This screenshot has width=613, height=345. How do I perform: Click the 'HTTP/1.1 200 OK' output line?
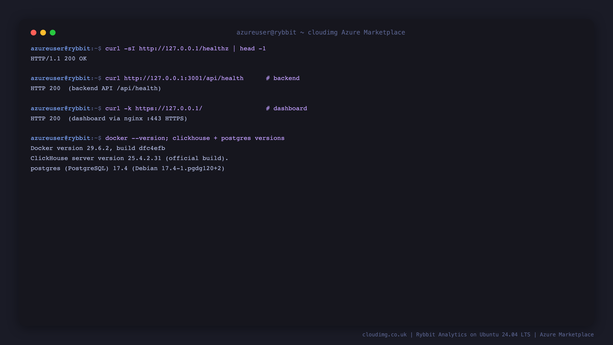59,58
